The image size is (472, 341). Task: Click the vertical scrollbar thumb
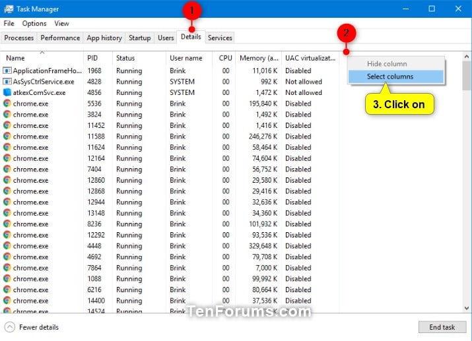467,76
